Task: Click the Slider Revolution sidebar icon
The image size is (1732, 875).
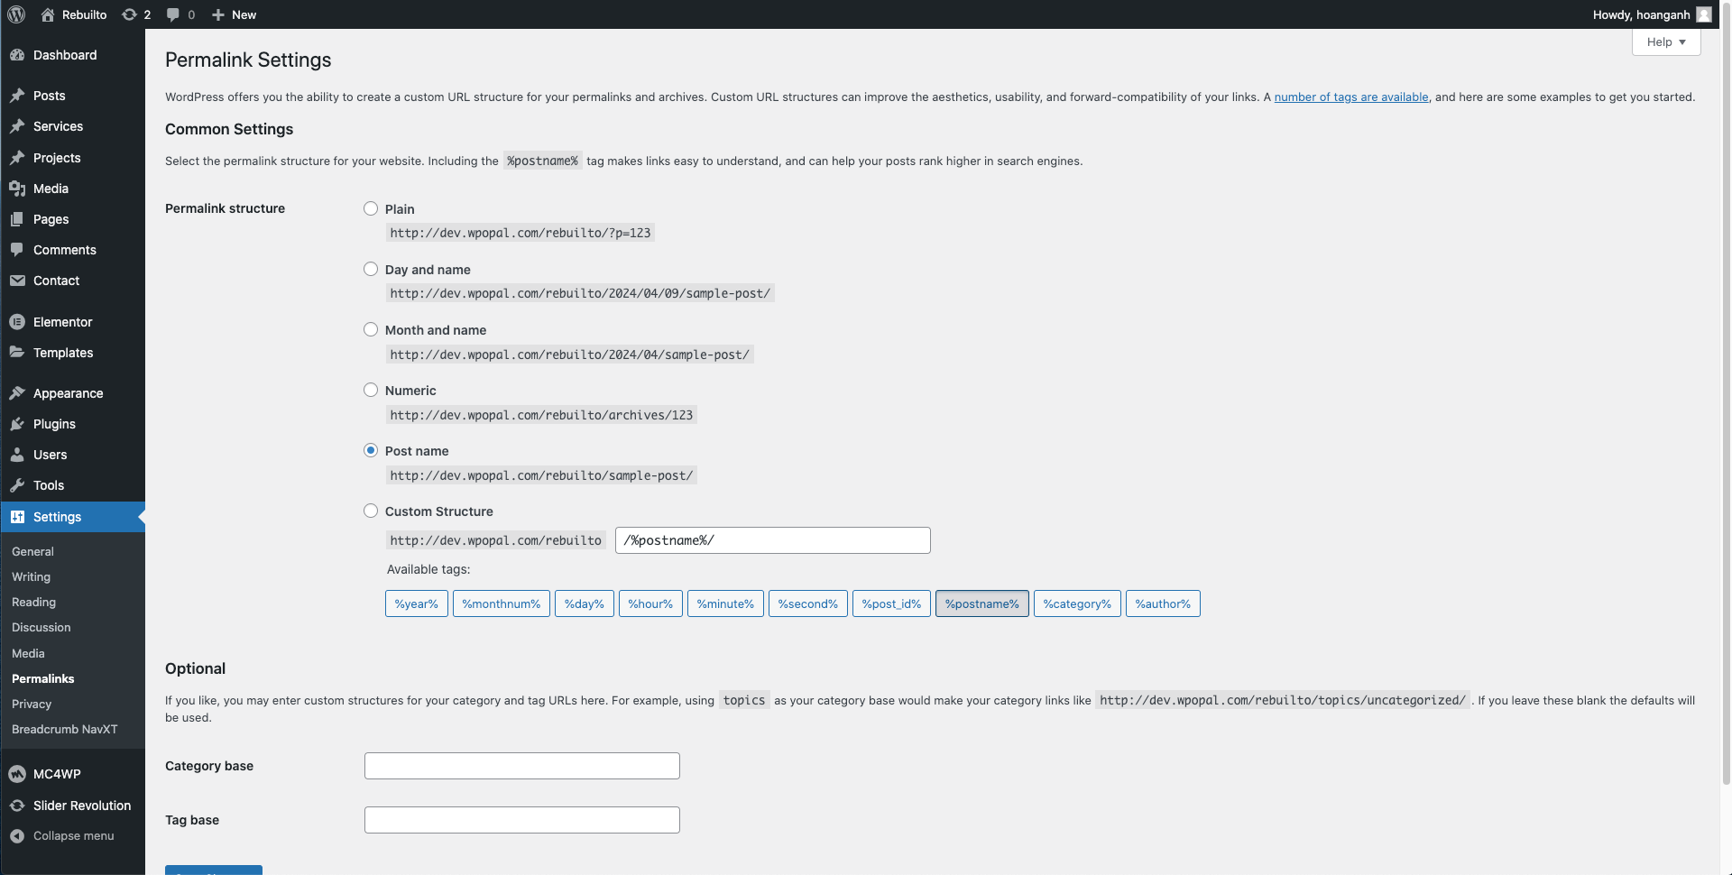Action: [17, 806]
